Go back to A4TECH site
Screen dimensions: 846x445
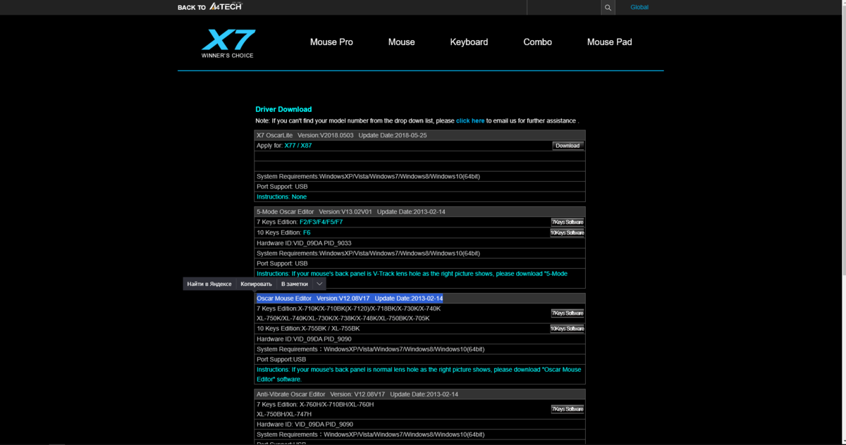pyautogui.click(x=210, y=7)
